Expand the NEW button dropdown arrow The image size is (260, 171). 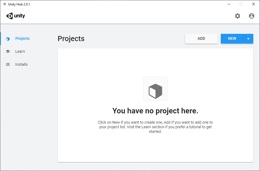coord(248,39)
